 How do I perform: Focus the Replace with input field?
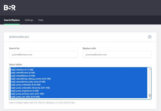coord(117,55)
